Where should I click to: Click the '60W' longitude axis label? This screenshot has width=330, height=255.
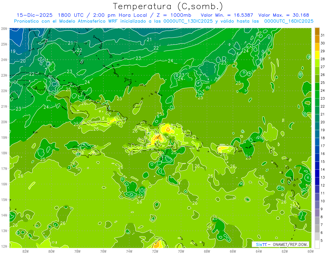(x=310, y=251)
